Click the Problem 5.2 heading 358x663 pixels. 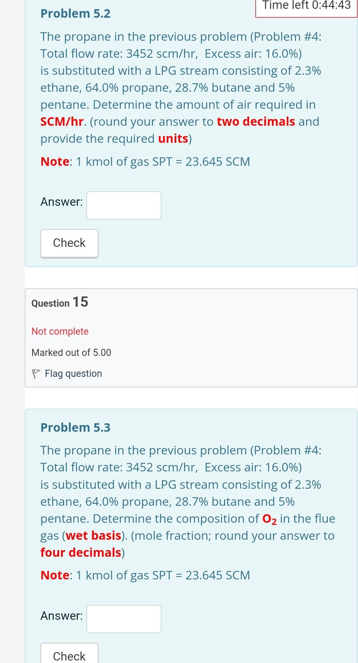coord(75,13)
